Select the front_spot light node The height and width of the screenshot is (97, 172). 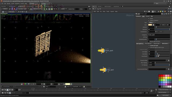coord(102,51)
